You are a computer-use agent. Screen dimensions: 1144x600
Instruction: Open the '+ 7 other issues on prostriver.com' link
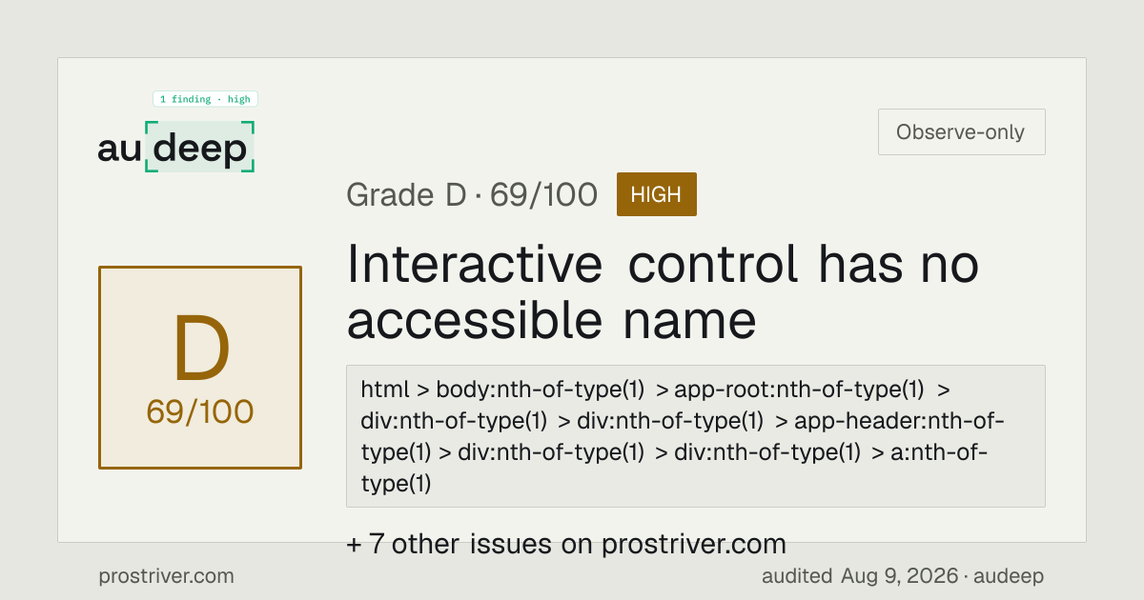click(566, 545)
